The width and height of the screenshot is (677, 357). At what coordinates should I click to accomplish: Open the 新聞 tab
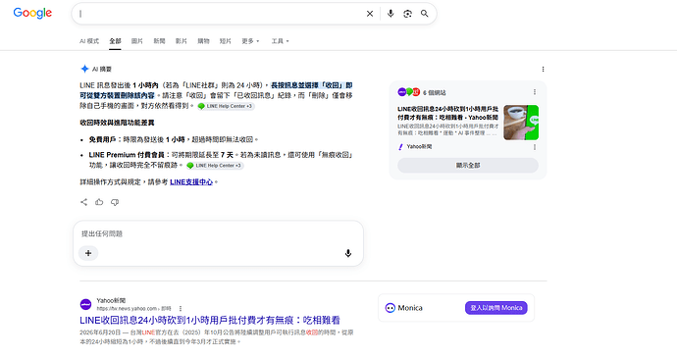(159, 41)
